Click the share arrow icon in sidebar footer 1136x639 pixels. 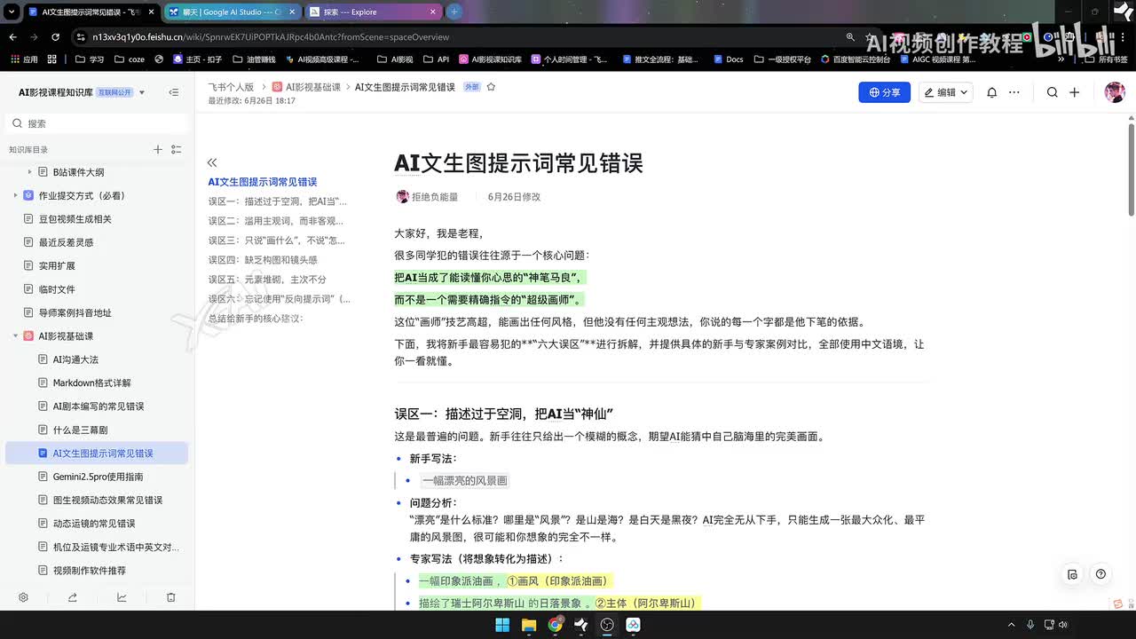coord(73,597)
